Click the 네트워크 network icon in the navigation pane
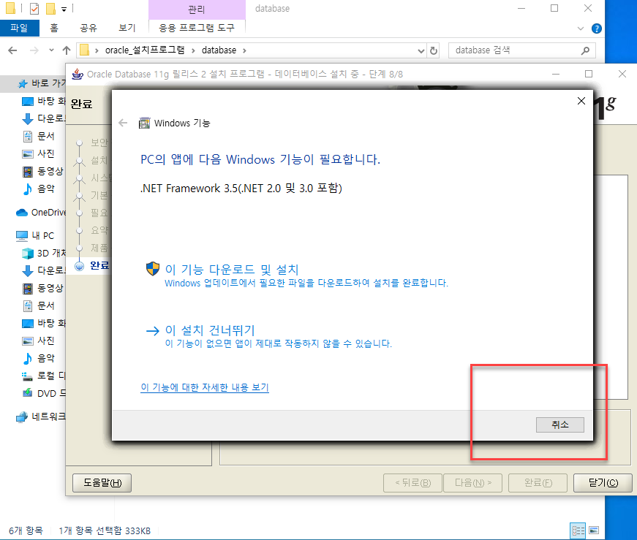This screenshot has width=637, height=540. click(21, 417)
